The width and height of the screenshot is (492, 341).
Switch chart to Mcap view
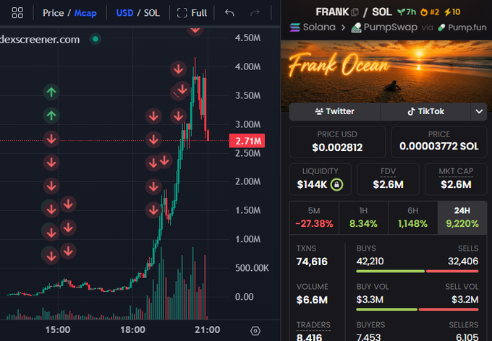click(85, 13)
